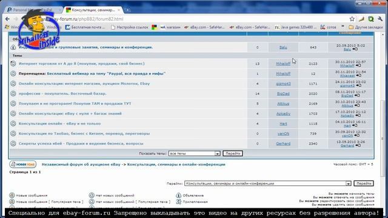Screen dimensions: 388x218
Task: Open topic Интернет торговля от А до Я
Action: pos(82,64)
